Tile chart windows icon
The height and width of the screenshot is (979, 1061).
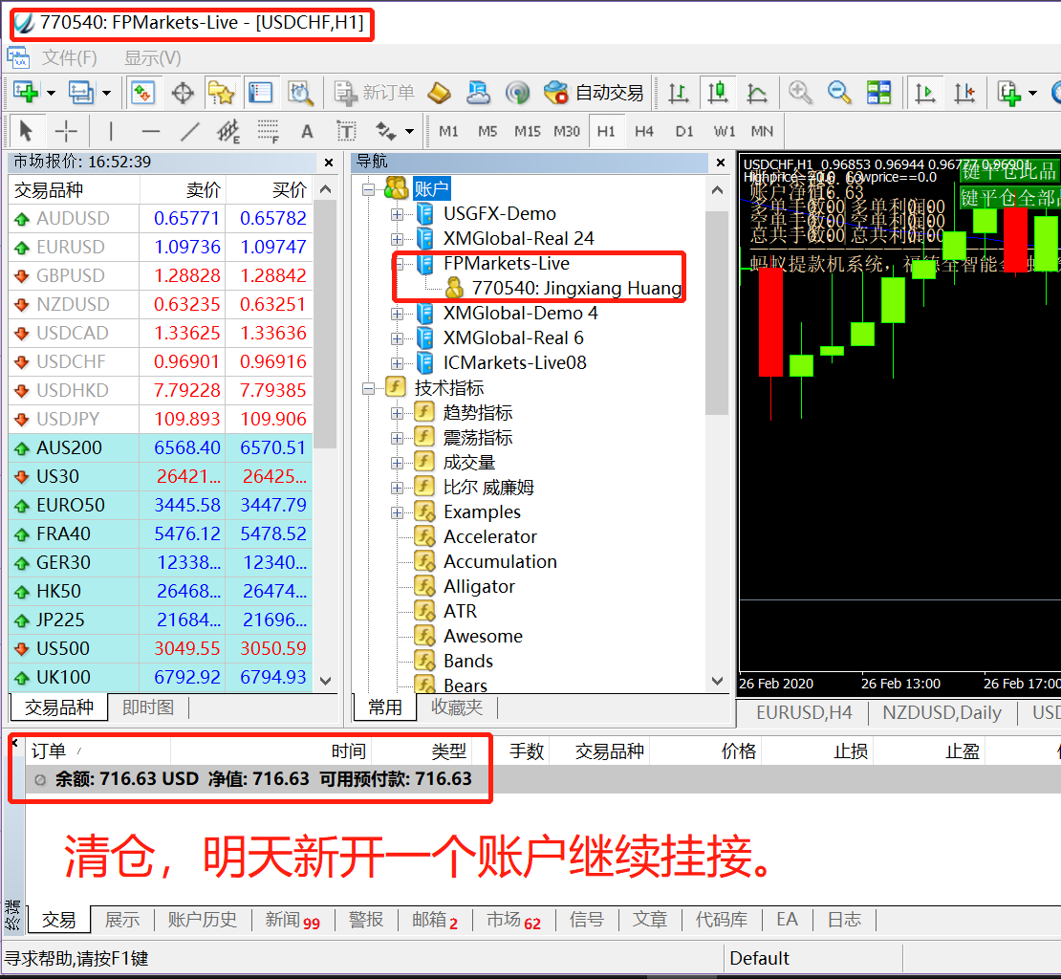(x=878, y=93)
